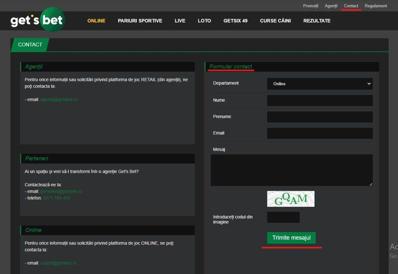
Task: Click the 'Contactează-ne la:' text
Action: [43, 185]
